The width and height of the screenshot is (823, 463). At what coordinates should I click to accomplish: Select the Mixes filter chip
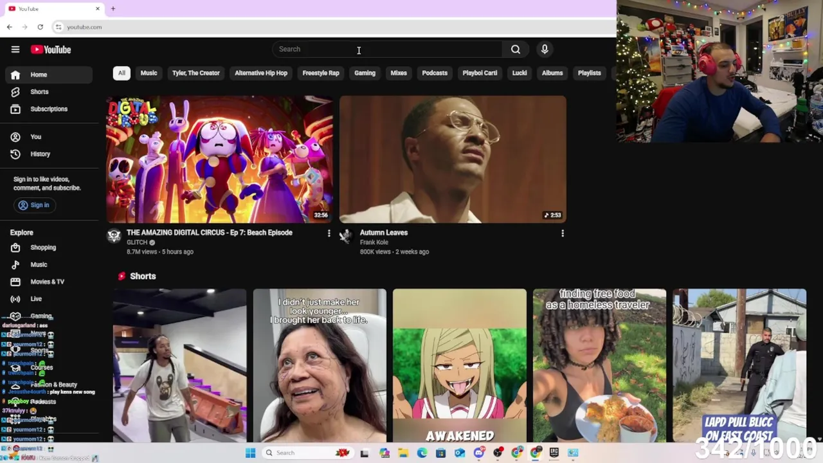pyautogui.click(x=399, y=73)
